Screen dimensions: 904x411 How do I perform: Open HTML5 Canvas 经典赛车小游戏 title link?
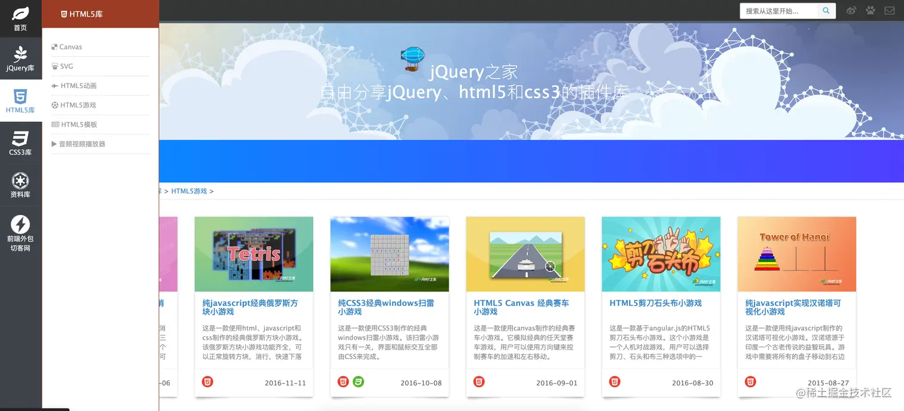coord(521,307)
